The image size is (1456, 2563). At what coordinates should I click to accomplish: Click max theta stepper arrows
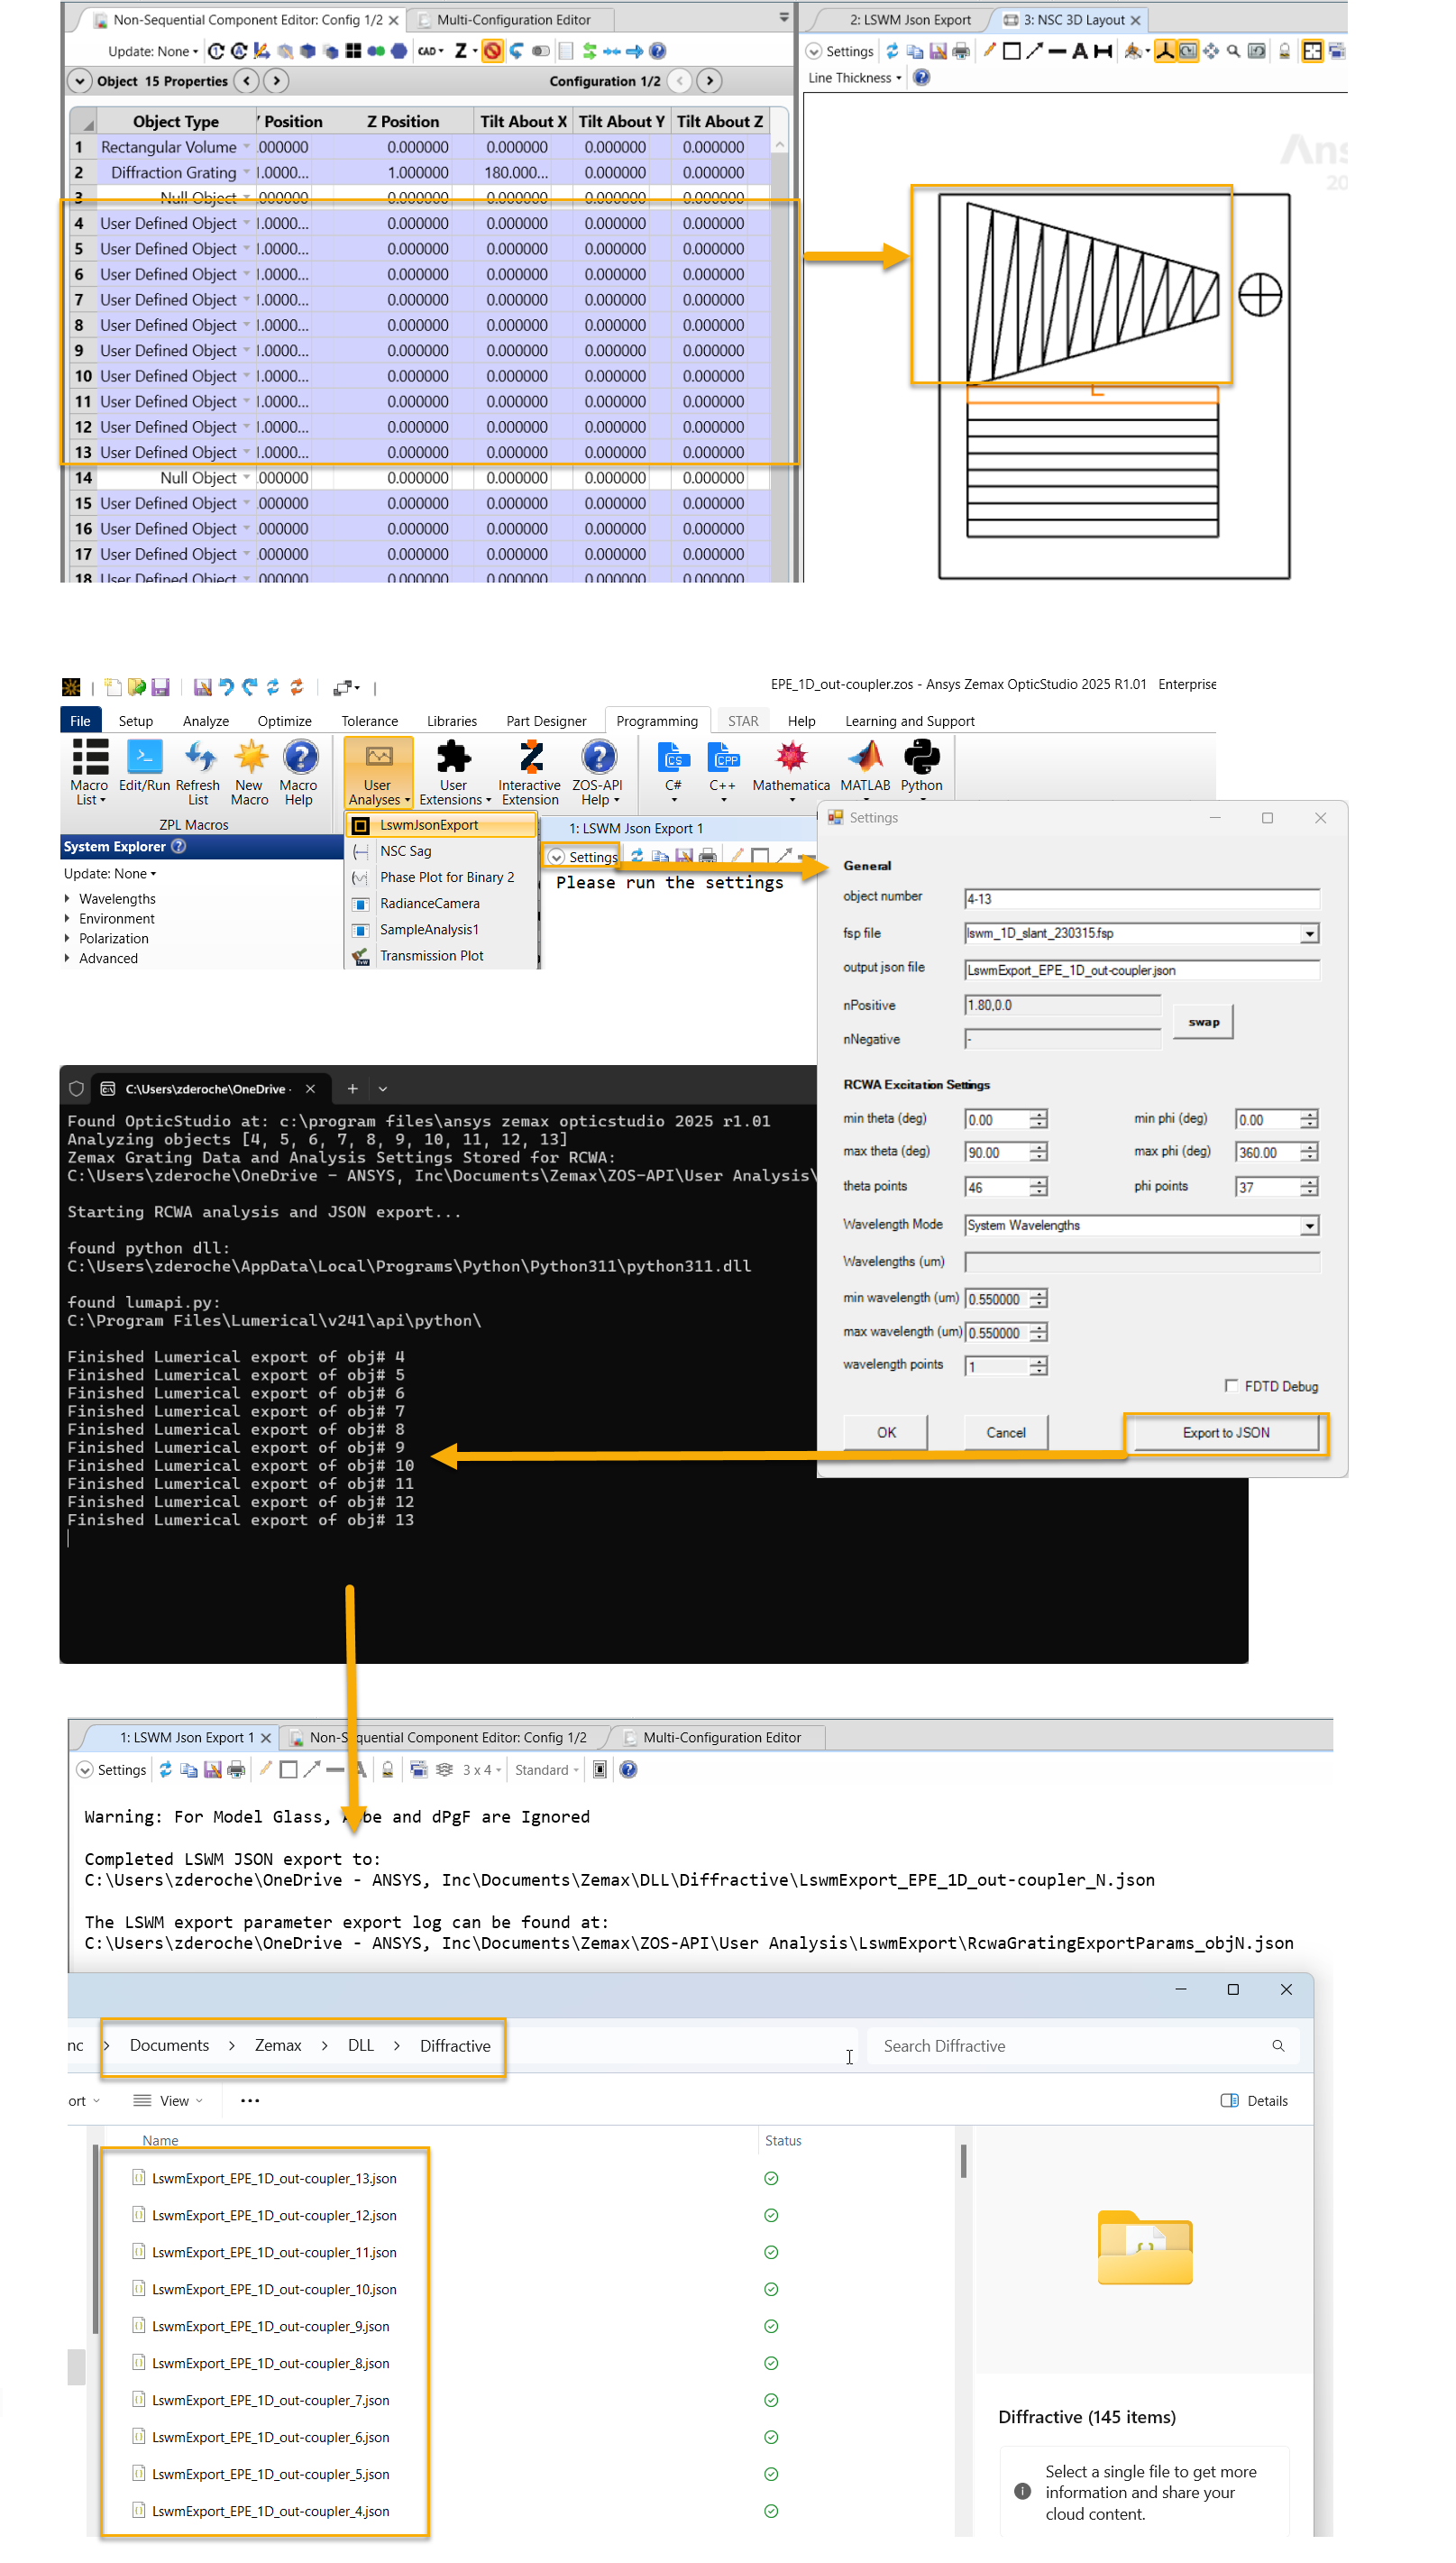[x=1039, y=1152]
